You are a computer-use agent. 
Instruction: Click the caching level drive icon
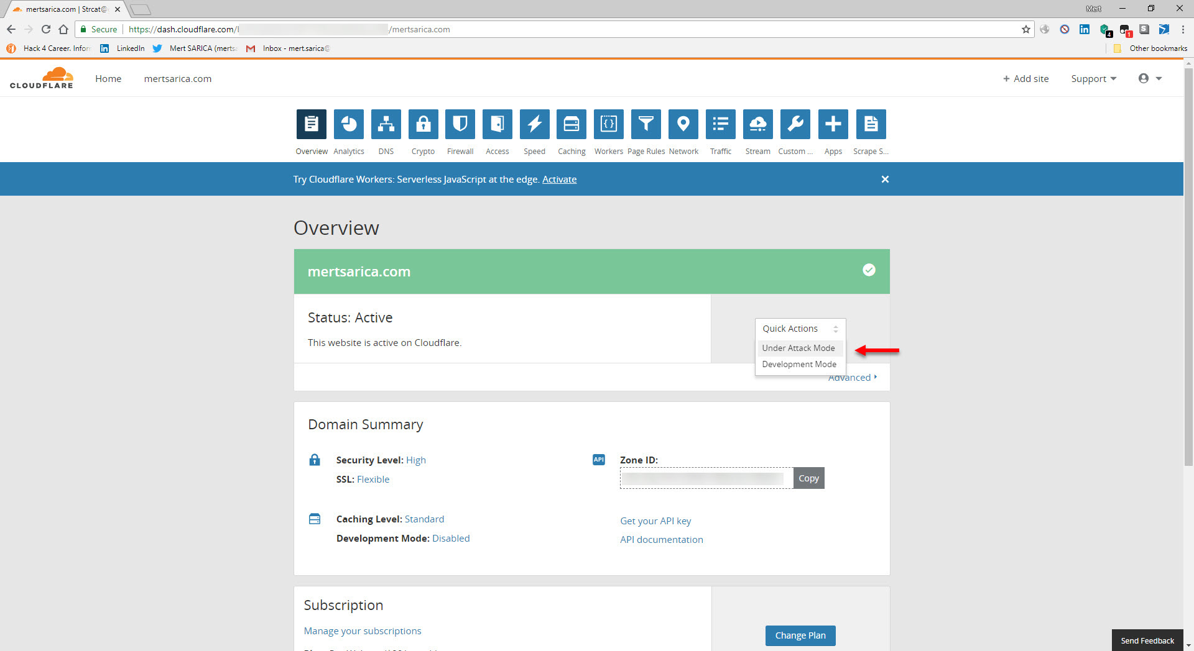315,519
